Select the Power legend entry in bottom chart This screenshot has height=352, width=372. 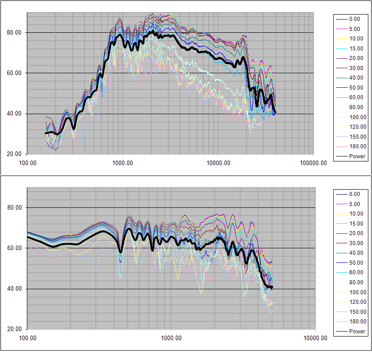[351, 332]
